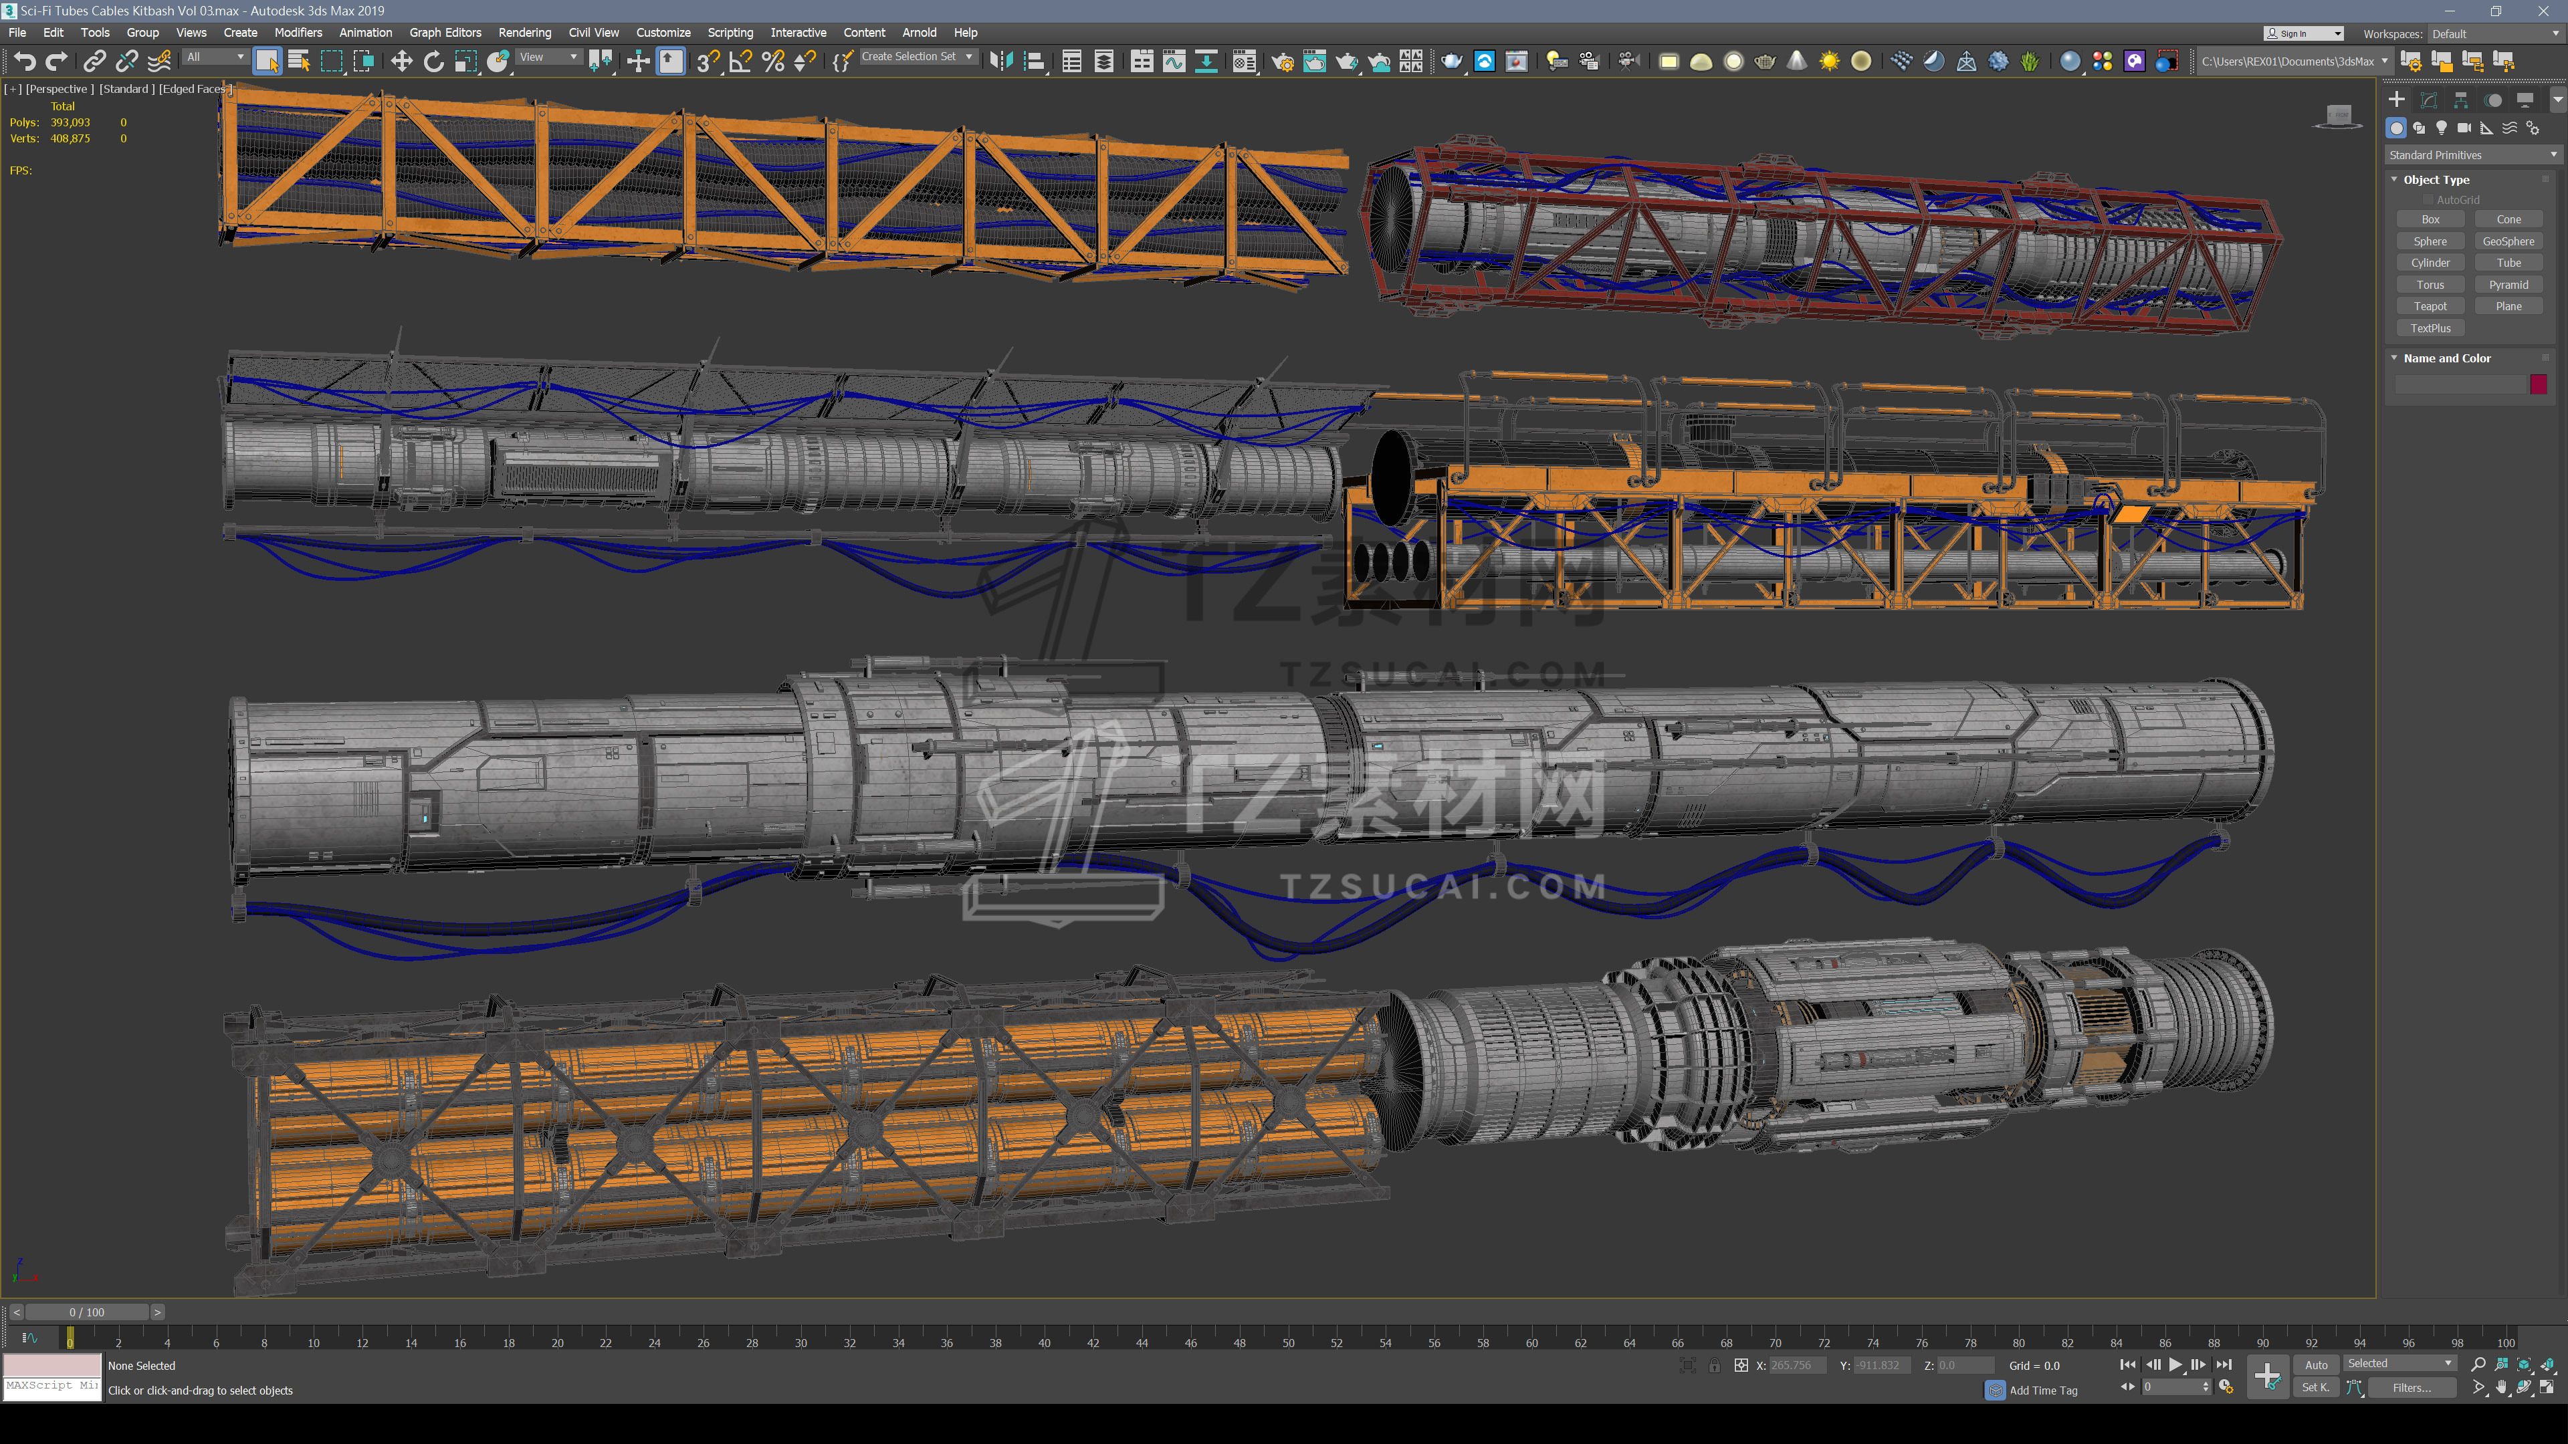Toggle Auto key mode
Screen dimensions: 2568x1444
2316,1364
